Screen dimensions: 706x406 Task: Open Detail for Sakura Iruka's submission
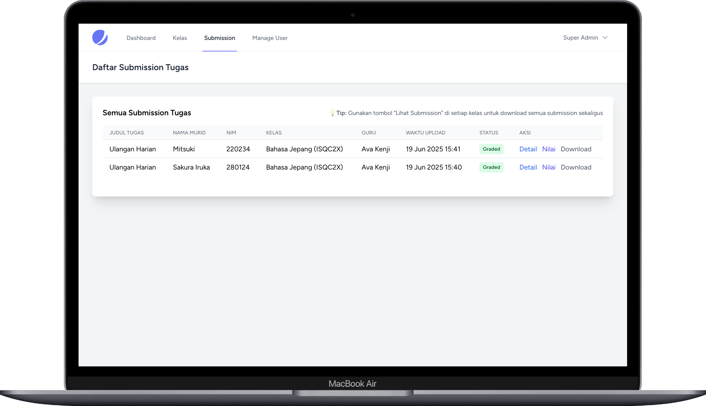528,167
